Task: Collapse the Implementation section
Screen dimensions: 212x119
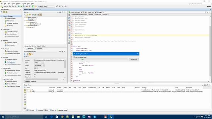Action: click(x=1, y=68)
